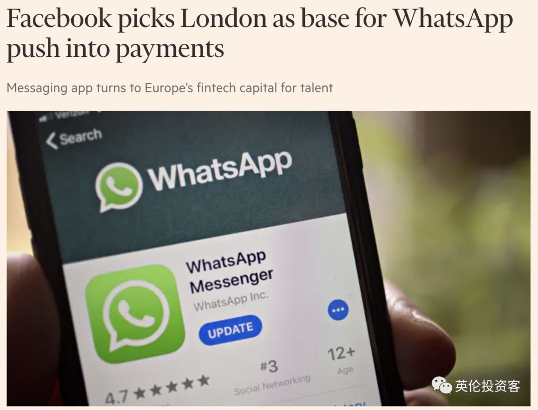Click the Search label beside back chevron
The height and width of the screenshot is (410, 538).
pos(81,137)
